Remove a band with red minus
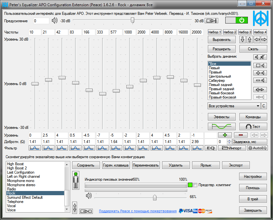The image size is (273, 220). pos(241,135)
